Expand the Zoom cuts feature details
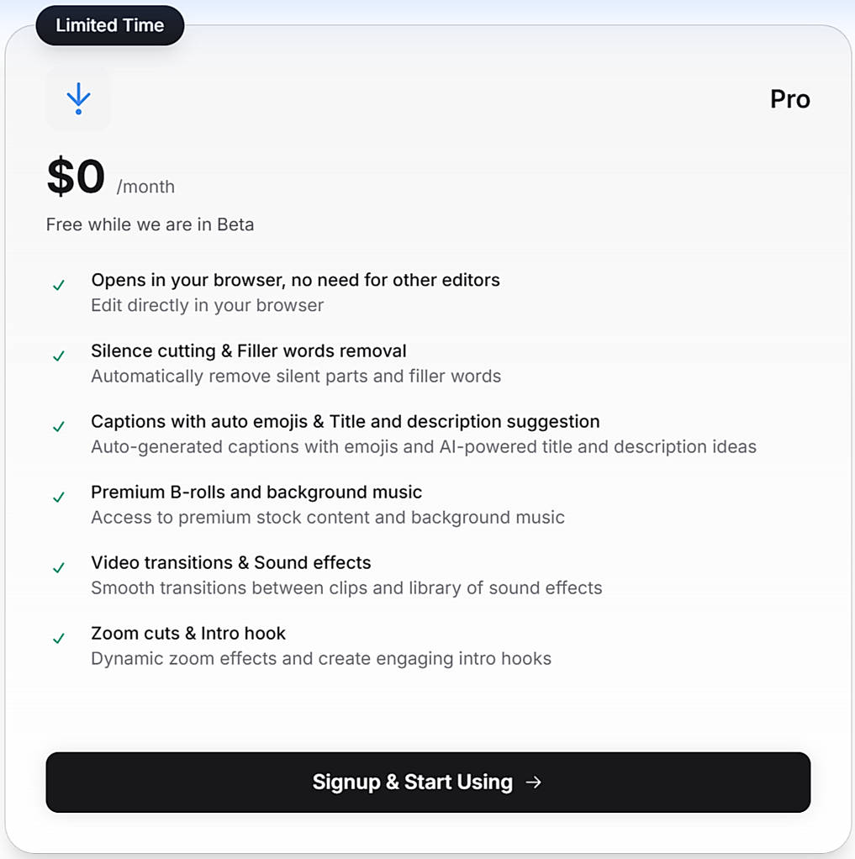The height and width of the screenshot is (859, 855). pyautogui.click(x=321, y=658)
